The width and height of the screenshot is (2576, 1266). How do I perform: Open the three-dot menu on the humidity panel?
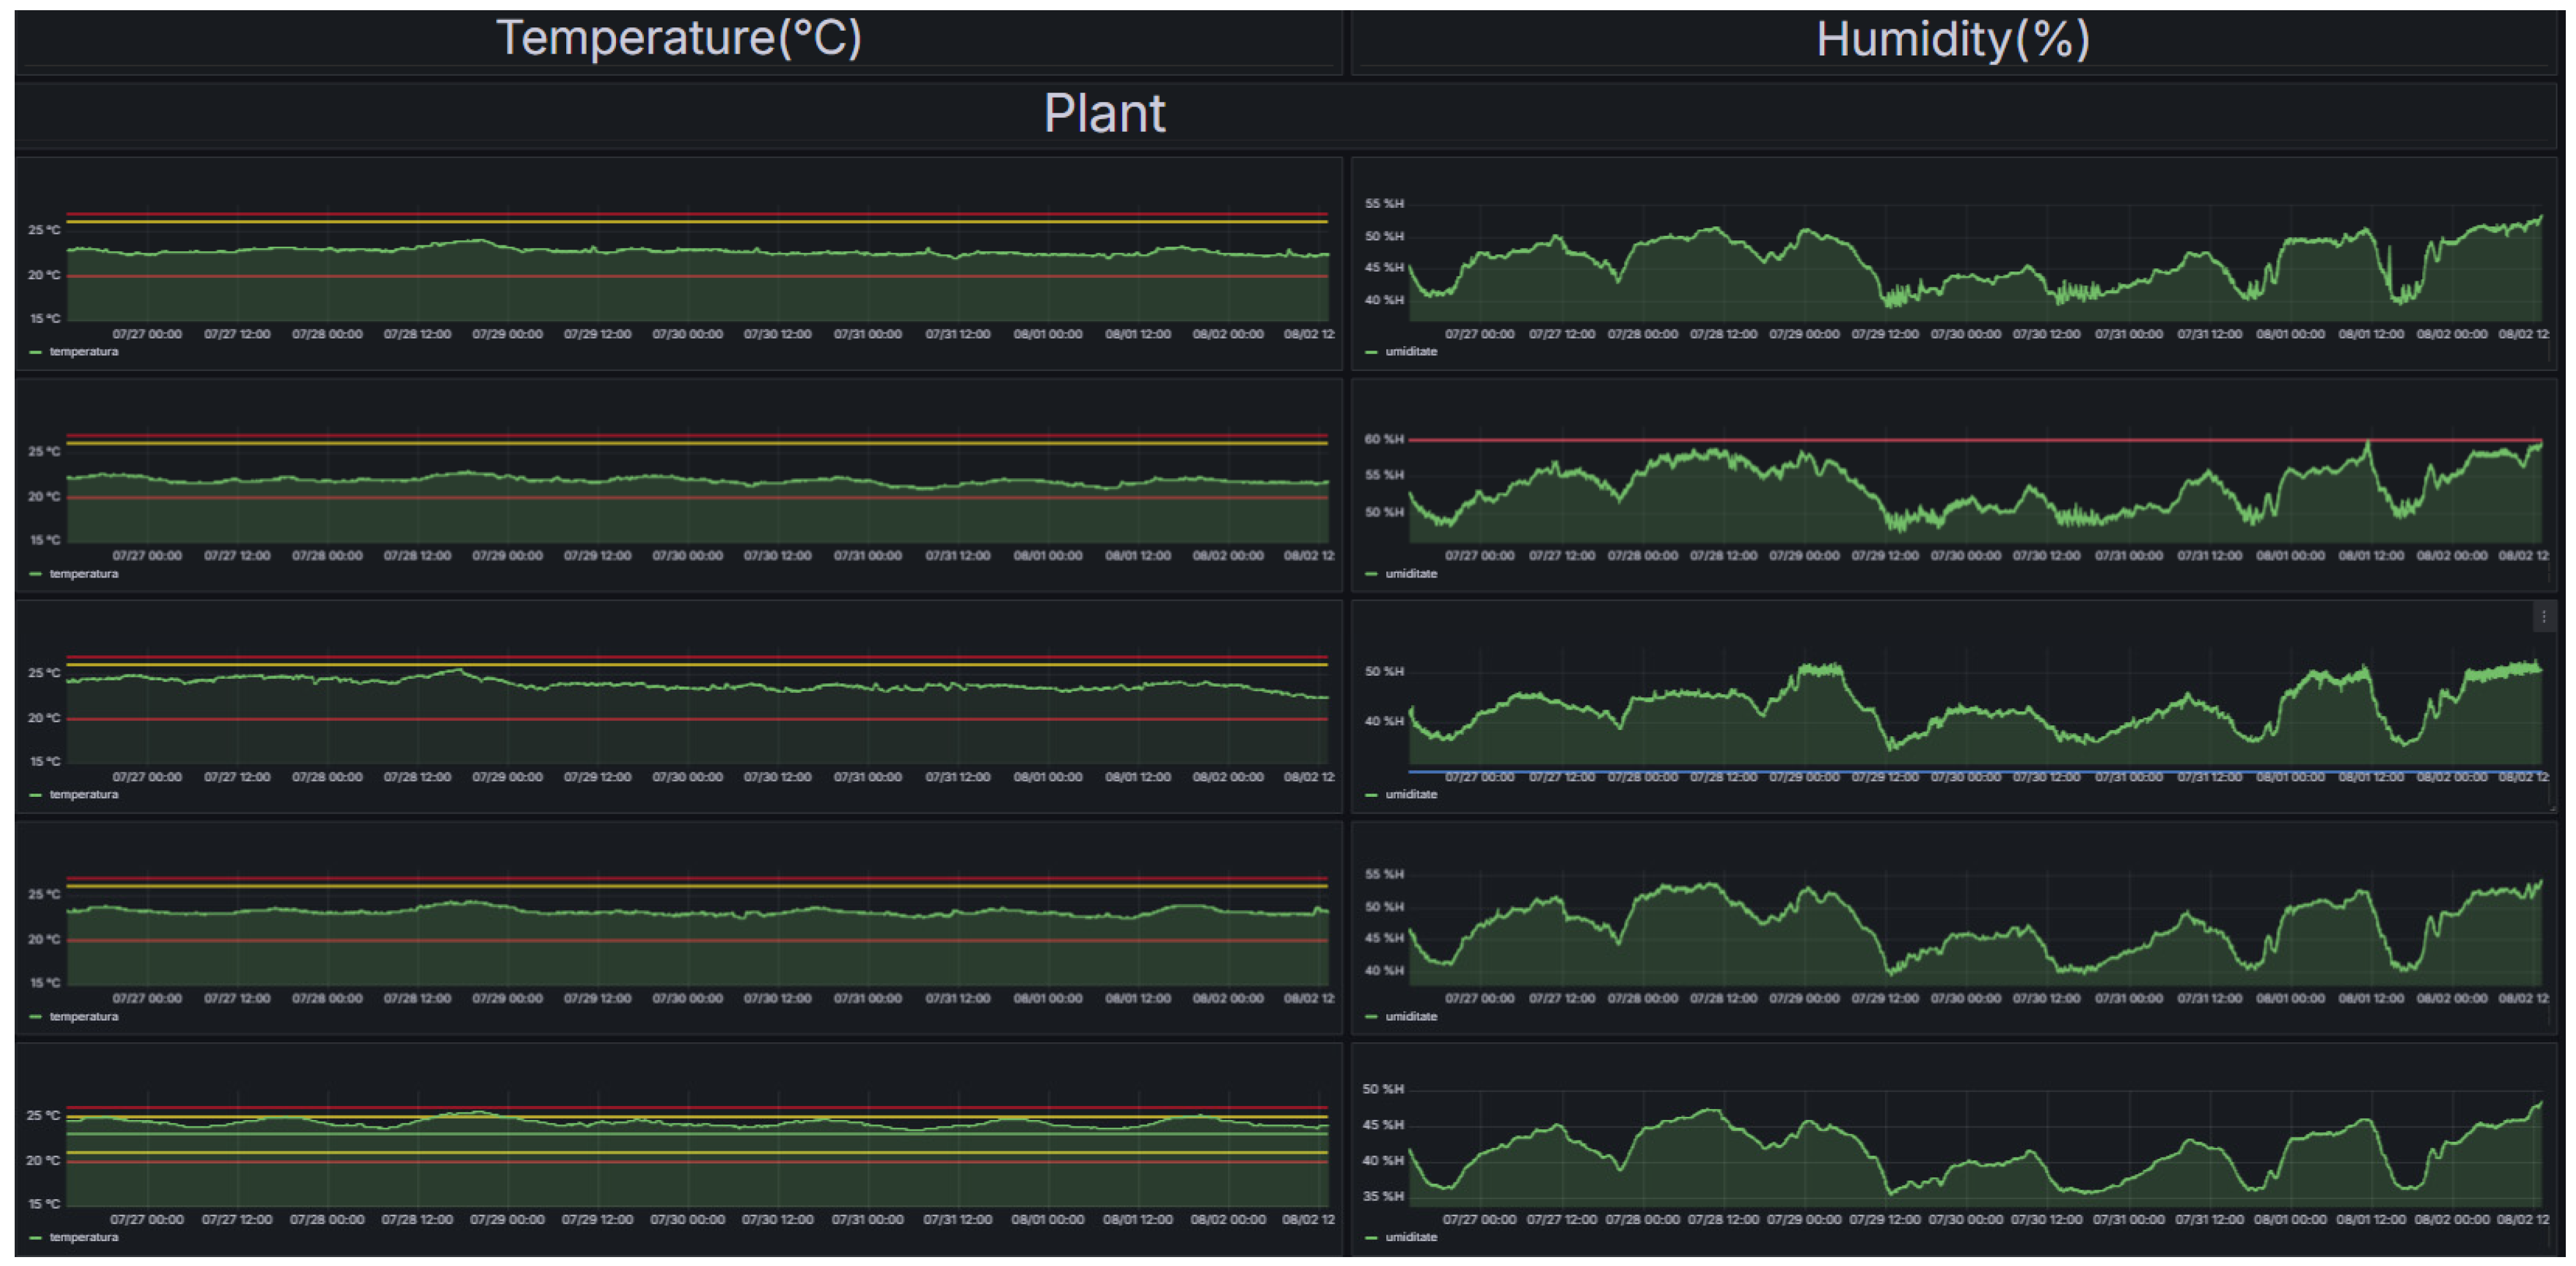point(2543,617)
